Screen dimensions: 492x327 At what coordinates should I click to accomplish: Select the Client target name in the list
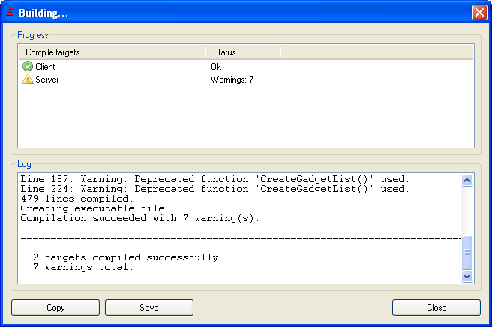click(45, 67)
